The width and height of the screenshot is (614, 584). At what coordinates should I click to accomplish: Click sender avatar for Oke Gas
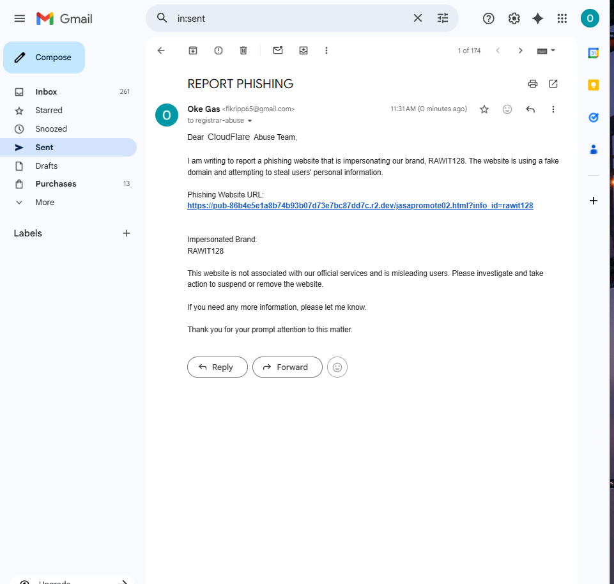(166, 115)
